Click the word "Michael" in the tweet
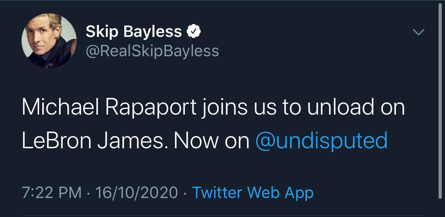 [58, 107]
